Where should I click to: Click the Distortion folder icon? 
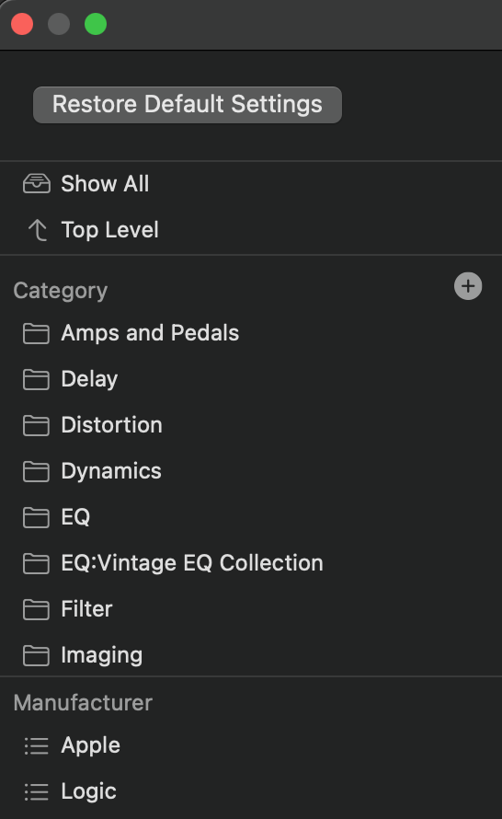click(x=37, y=425)
